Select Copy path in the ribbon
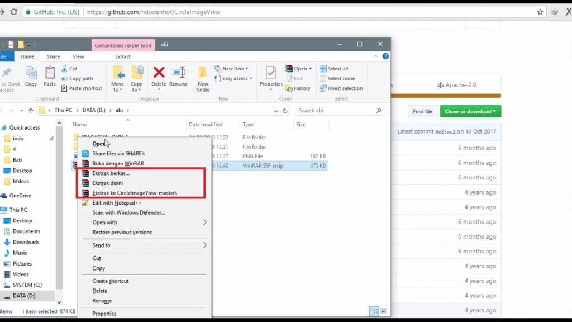 (x=77, y=78)
